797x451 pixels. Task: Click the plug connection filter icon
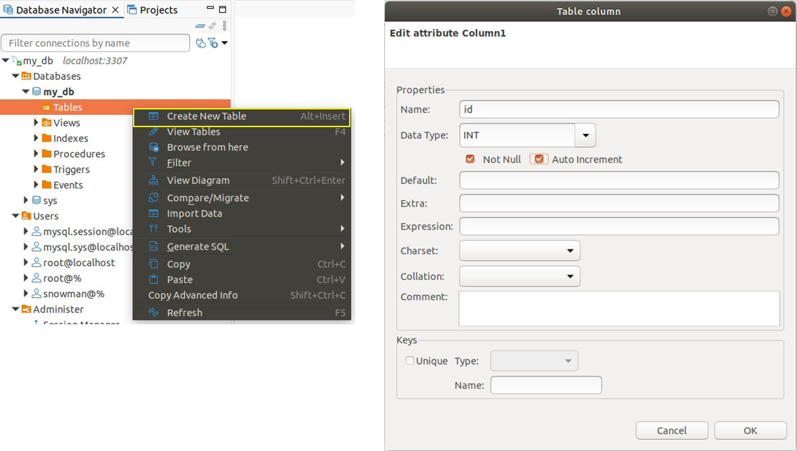tap(201, 43)
